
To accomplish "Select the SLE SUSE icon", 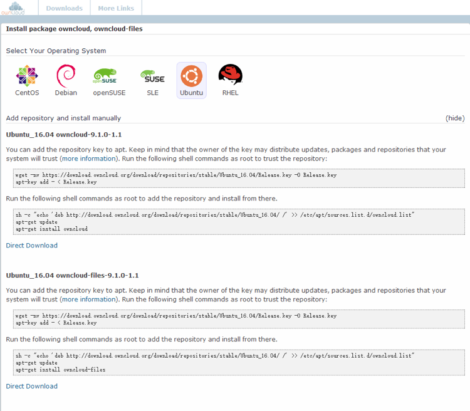I will coord(152,76).
